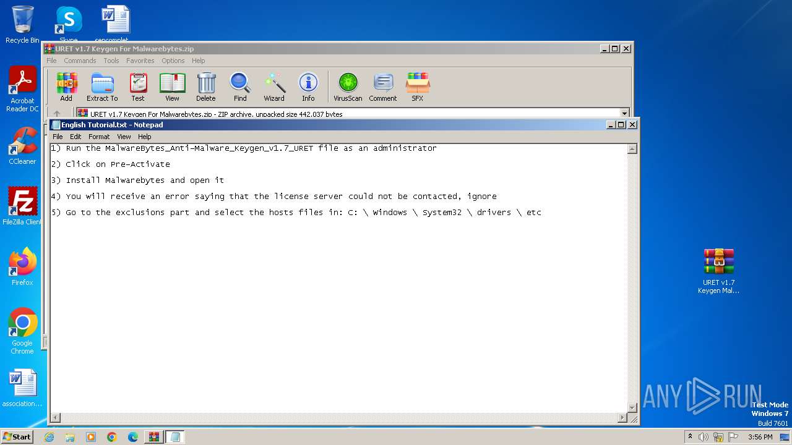Click the Start button
This screenshot has width=792, height=445.
(x=17, y=437)
